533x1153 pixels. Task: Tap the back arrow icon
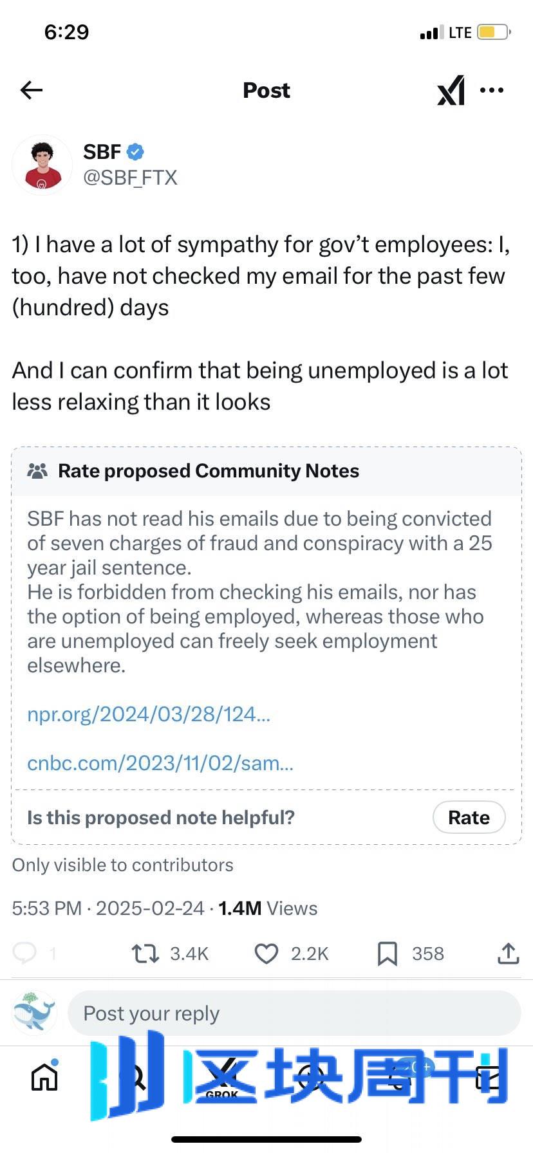coord(31,90)
